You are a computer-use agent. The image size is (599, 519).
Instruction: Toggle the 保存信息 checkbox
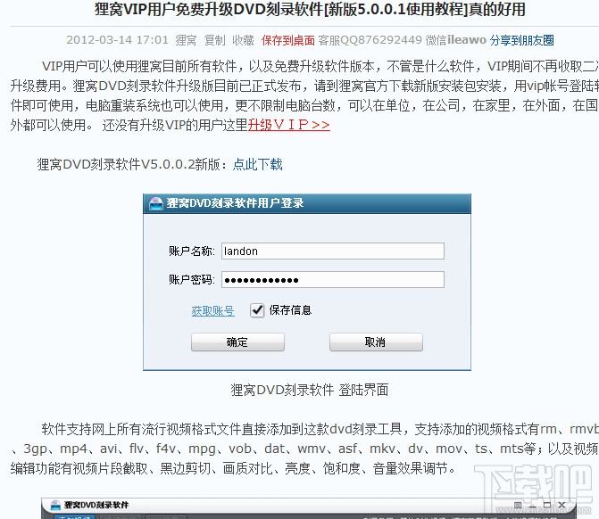point(257,310)
